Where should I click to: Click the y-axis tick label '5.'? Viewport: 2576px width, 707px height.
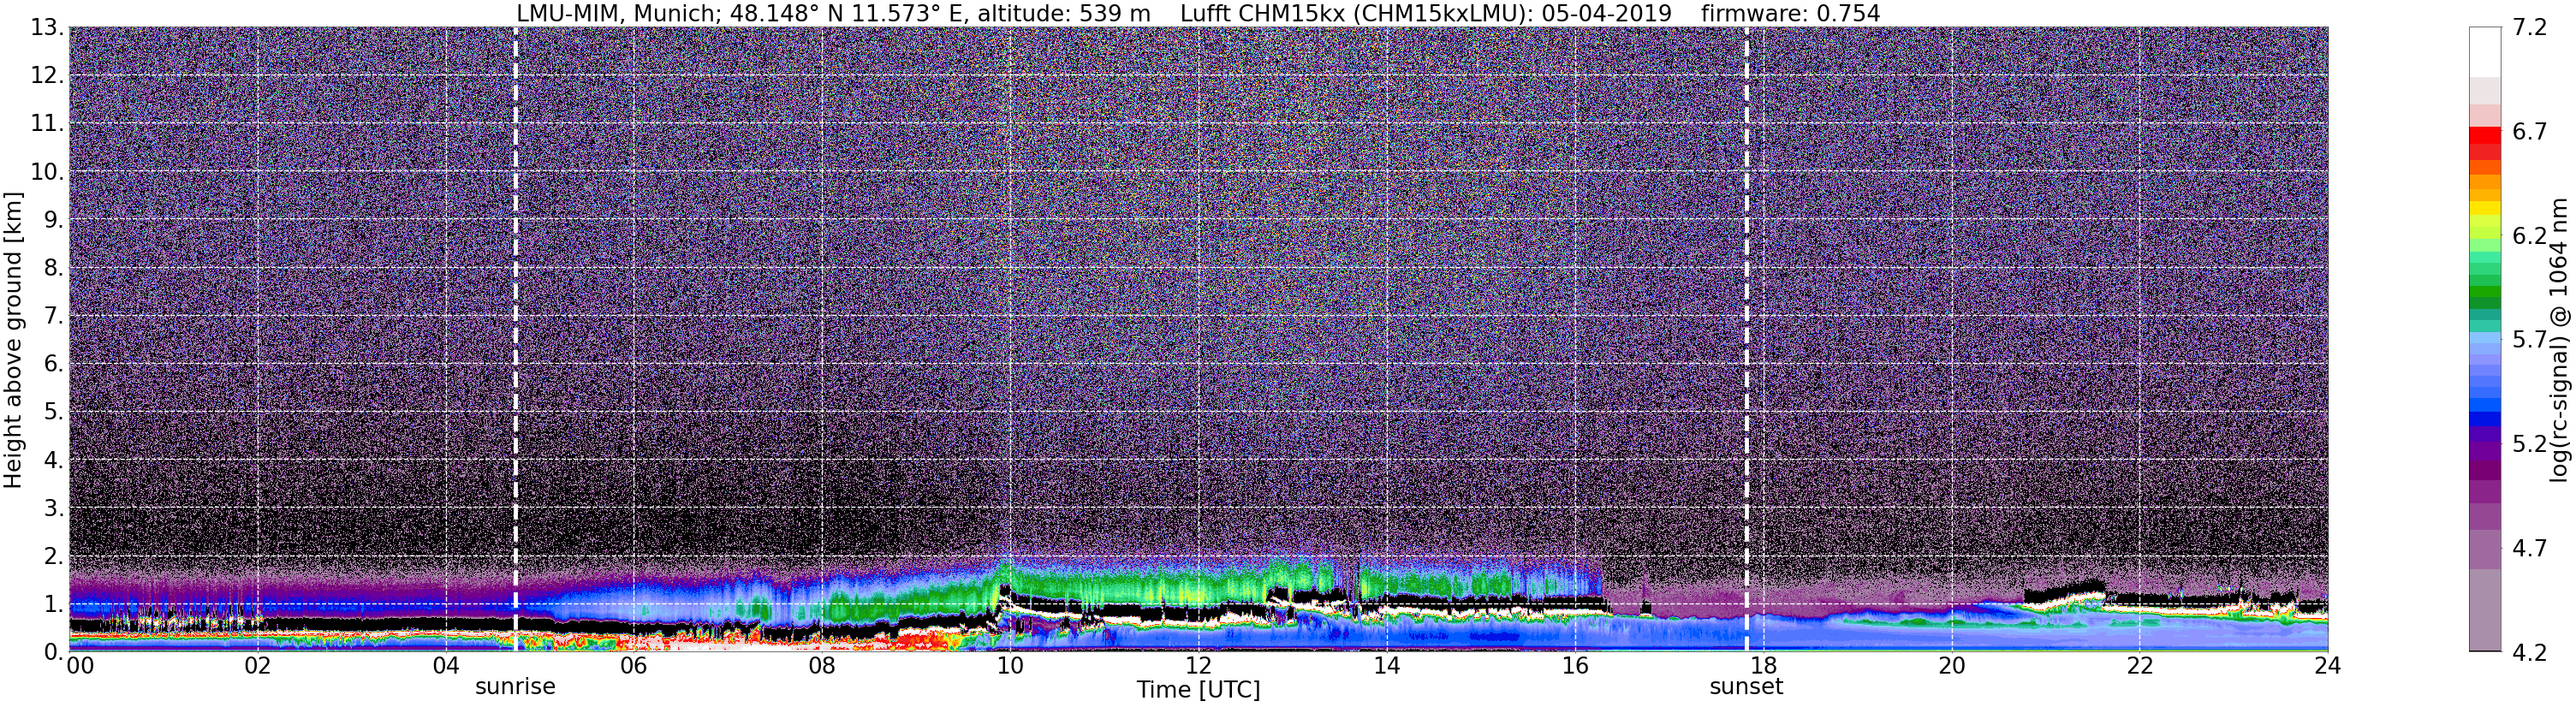pos(54,412)
